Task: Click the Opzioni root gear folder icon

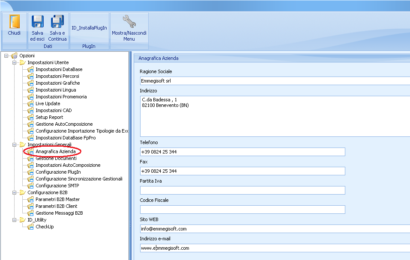Action: (15, 56)
